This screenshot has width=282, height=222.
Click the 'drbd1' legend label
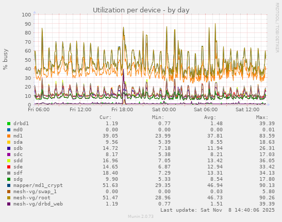tap(21, 124)
